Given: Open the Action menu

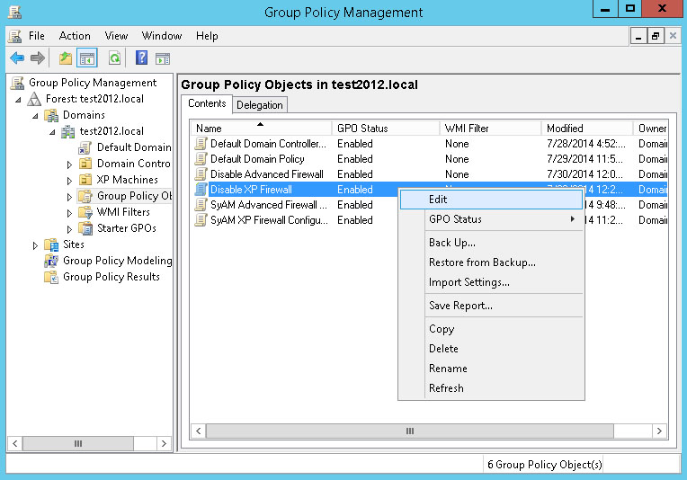Looking at the screenshot, I should [75, 36].
